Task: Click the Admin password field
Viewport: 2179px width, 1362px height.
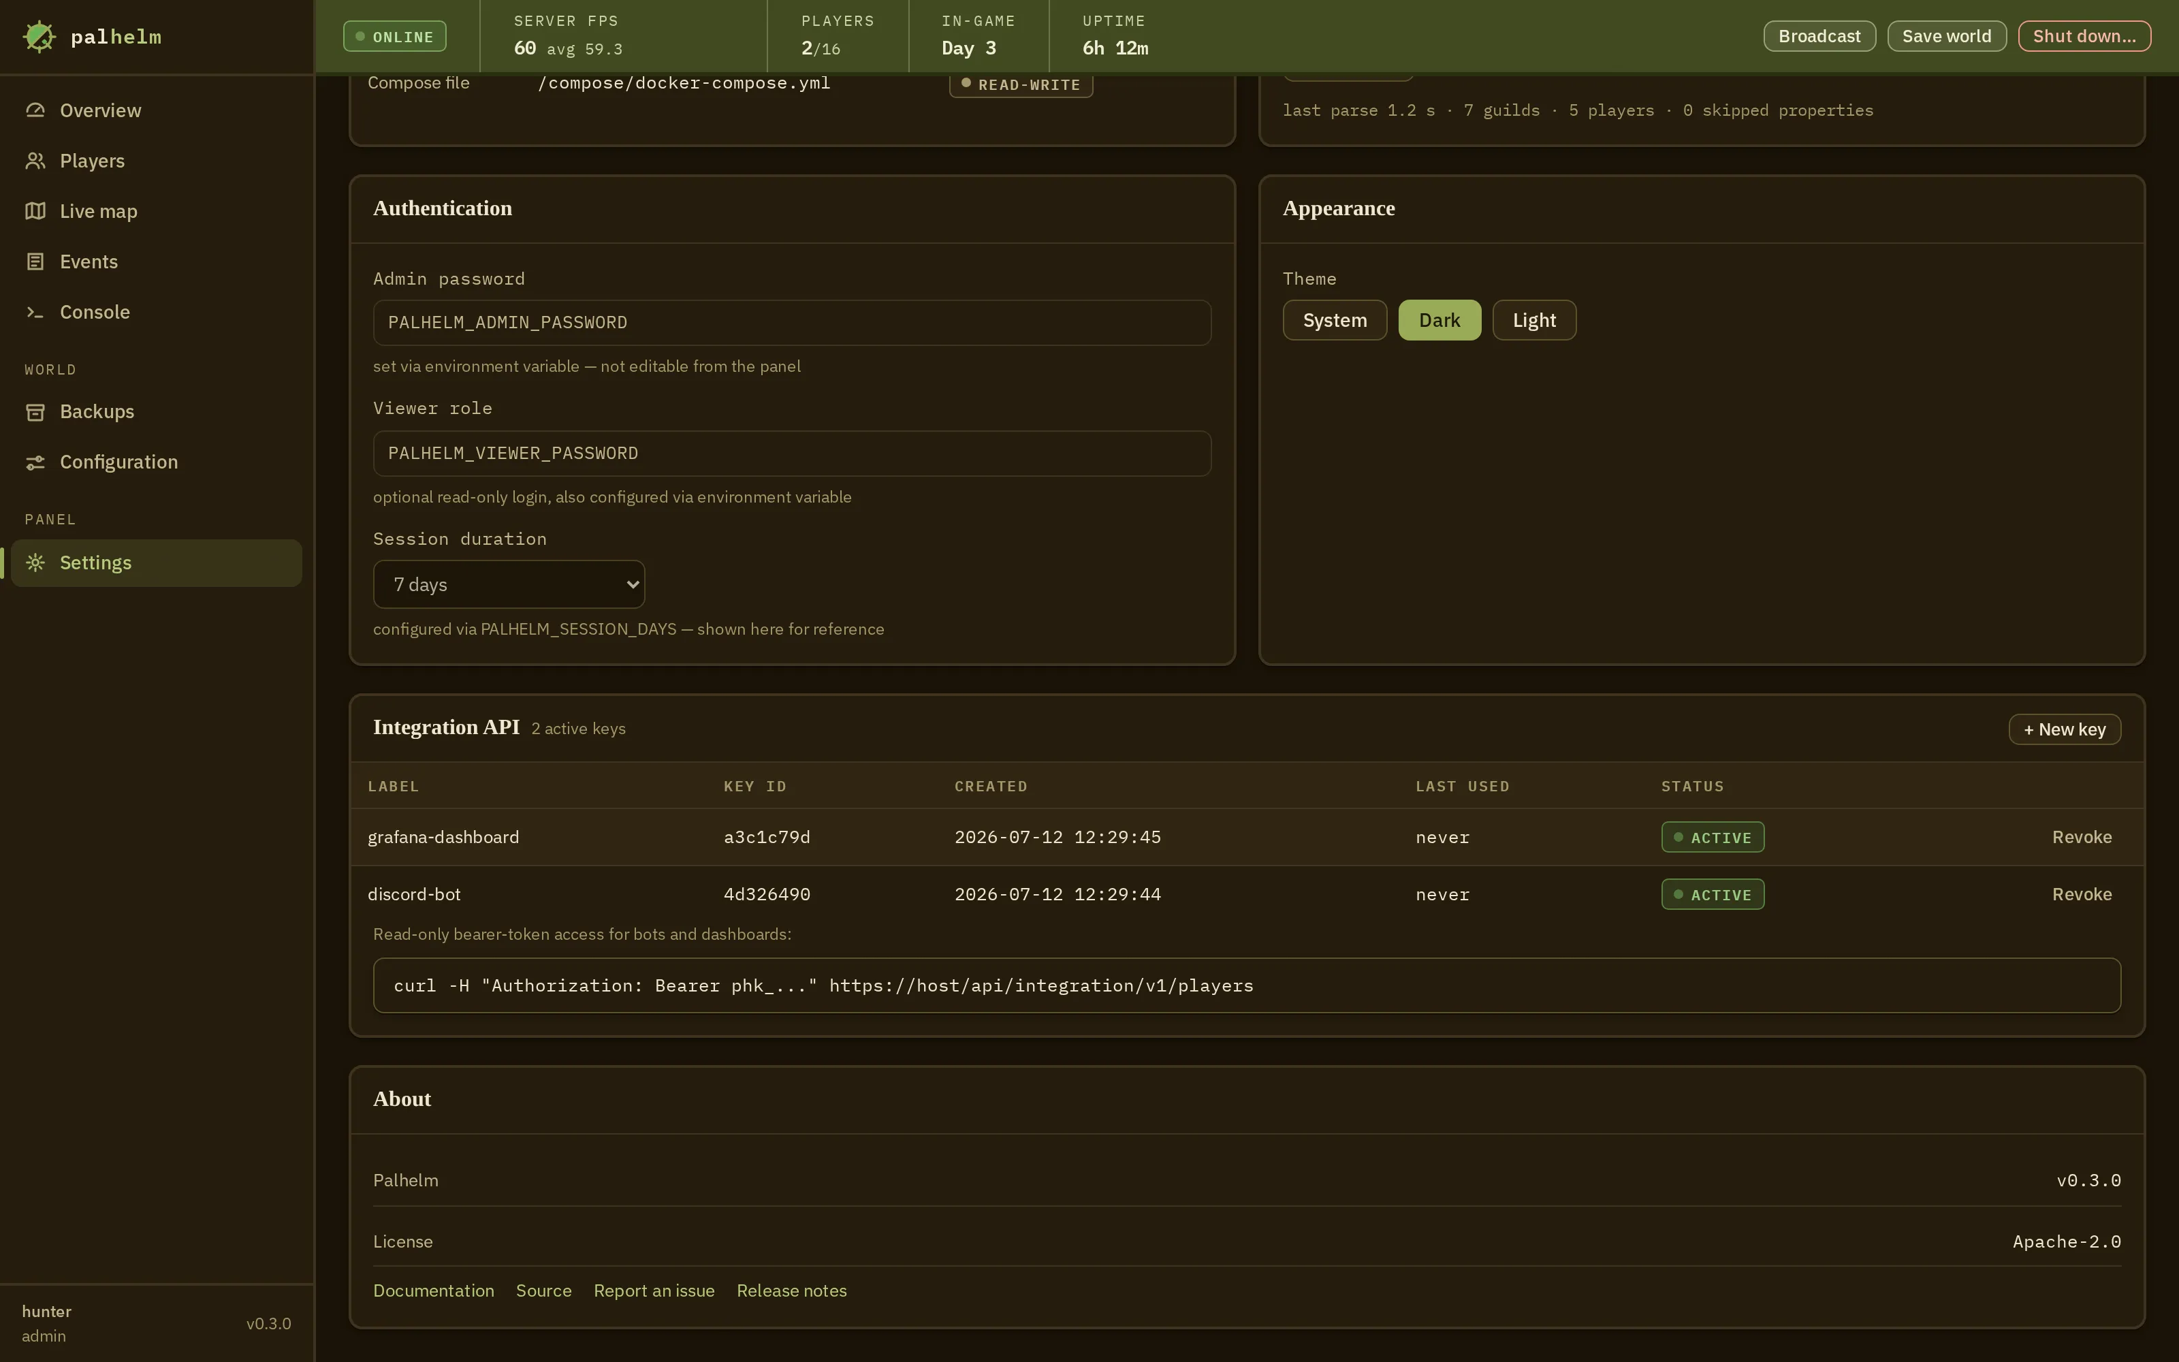Action: coord(791,323)
